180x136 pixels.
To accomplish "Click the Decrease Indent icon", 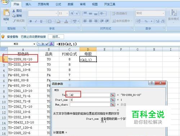I will point(102,21).
